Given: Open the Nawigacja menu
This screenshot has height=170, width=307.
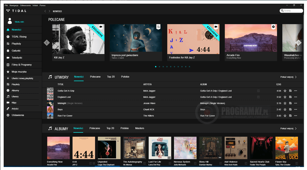Looking at the screenshot, I should (x=14, y=5).
